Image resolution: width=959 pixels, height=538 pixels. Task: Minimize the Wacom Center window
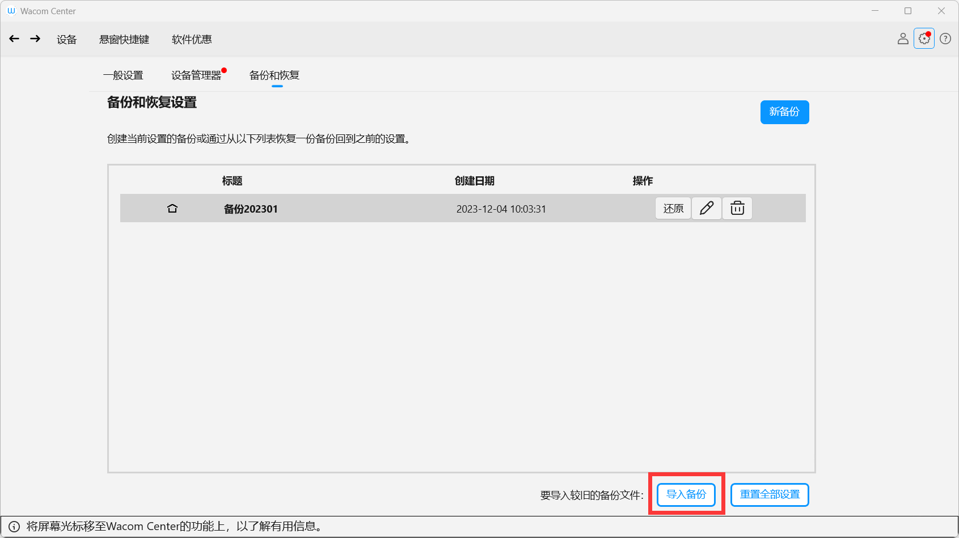point(875,11)
